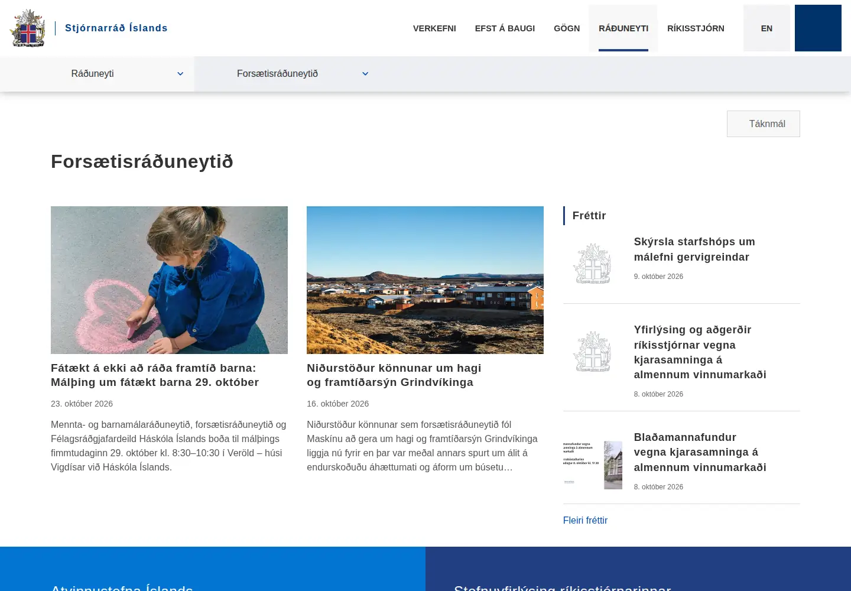The image size is (851, 591).
Task: Open the Stjórnarráð Íslands home link
Action: tap(116, 28)
